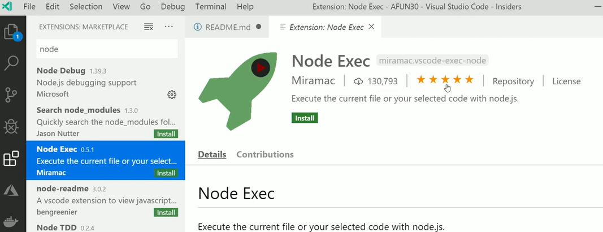This screenshot has width=603, height=232.
Task: Click the Jason Nutter publisher name
Action: coord(58,134)
